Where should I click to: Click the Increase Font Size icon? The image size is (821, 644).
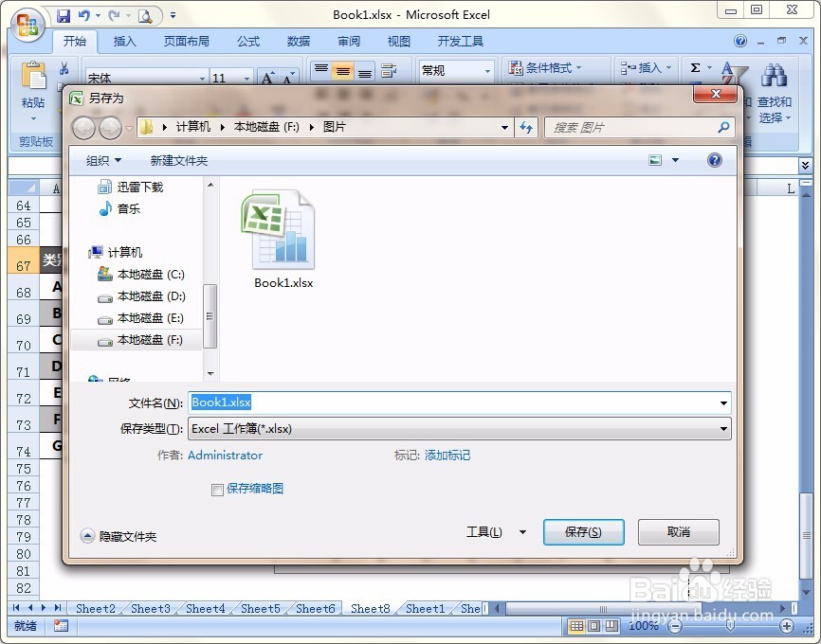[267, 78]
